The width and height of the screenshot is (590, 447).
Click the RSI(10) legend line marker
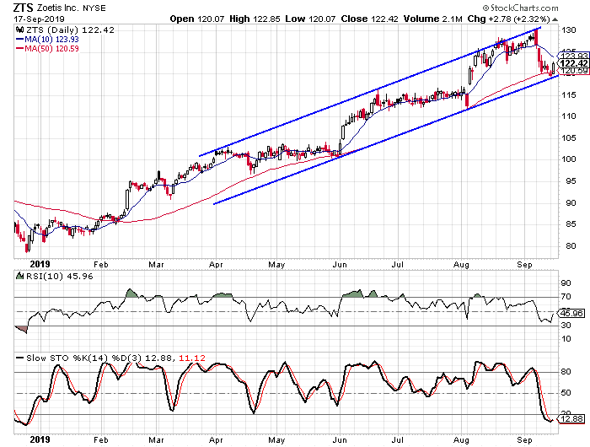(x=21, y=276)
